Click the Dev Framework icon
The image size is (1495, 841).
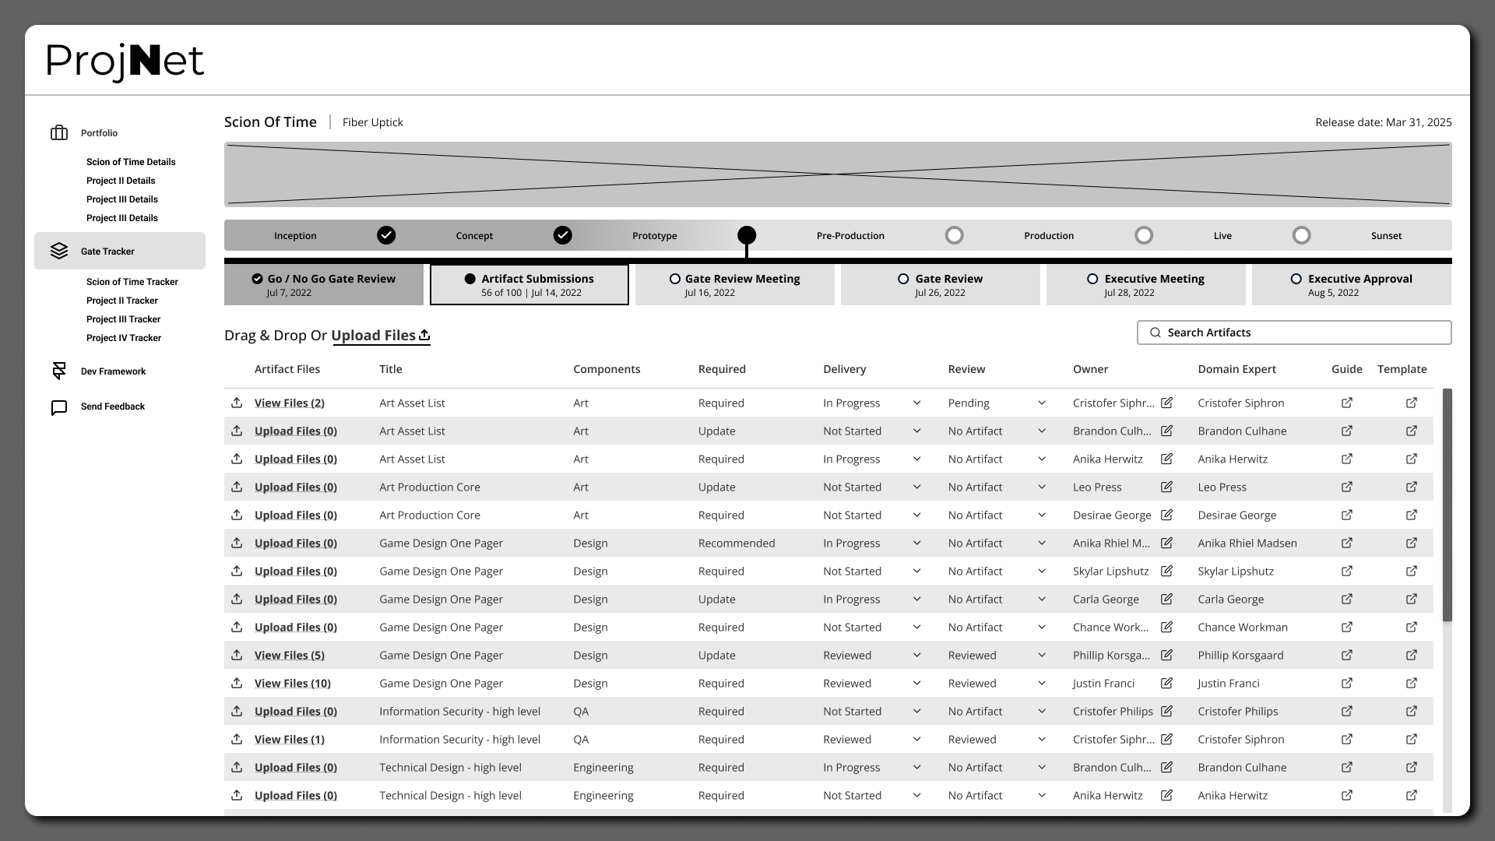[59, 371]
